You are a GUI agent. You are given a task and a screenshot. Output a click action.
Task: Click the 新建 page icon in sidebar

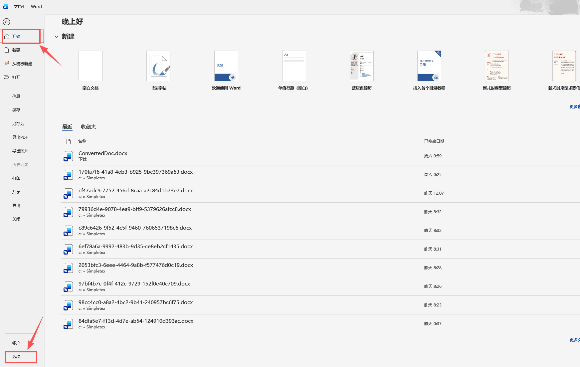7,50
